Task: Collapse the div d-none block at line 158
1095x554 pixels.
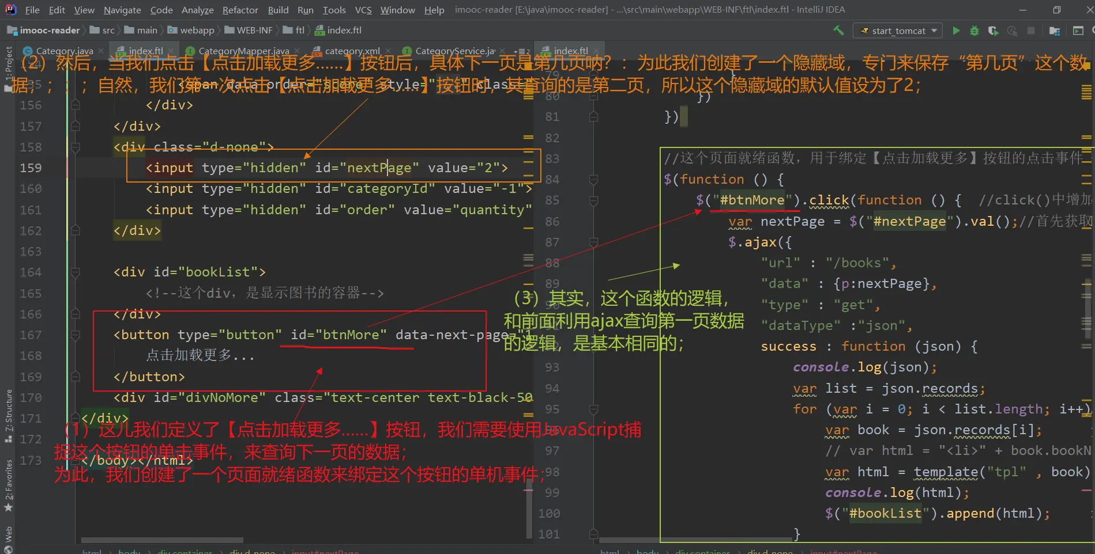Action: coord(75,147)
